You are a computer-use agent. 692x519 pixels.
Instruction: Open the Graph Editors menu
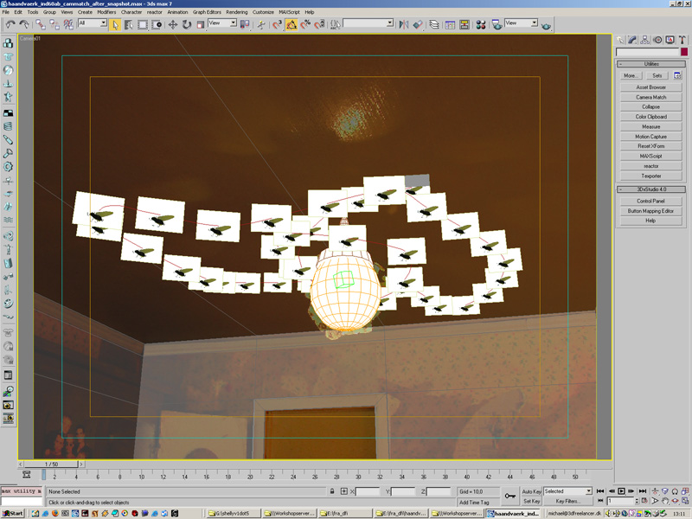[207, 12]
